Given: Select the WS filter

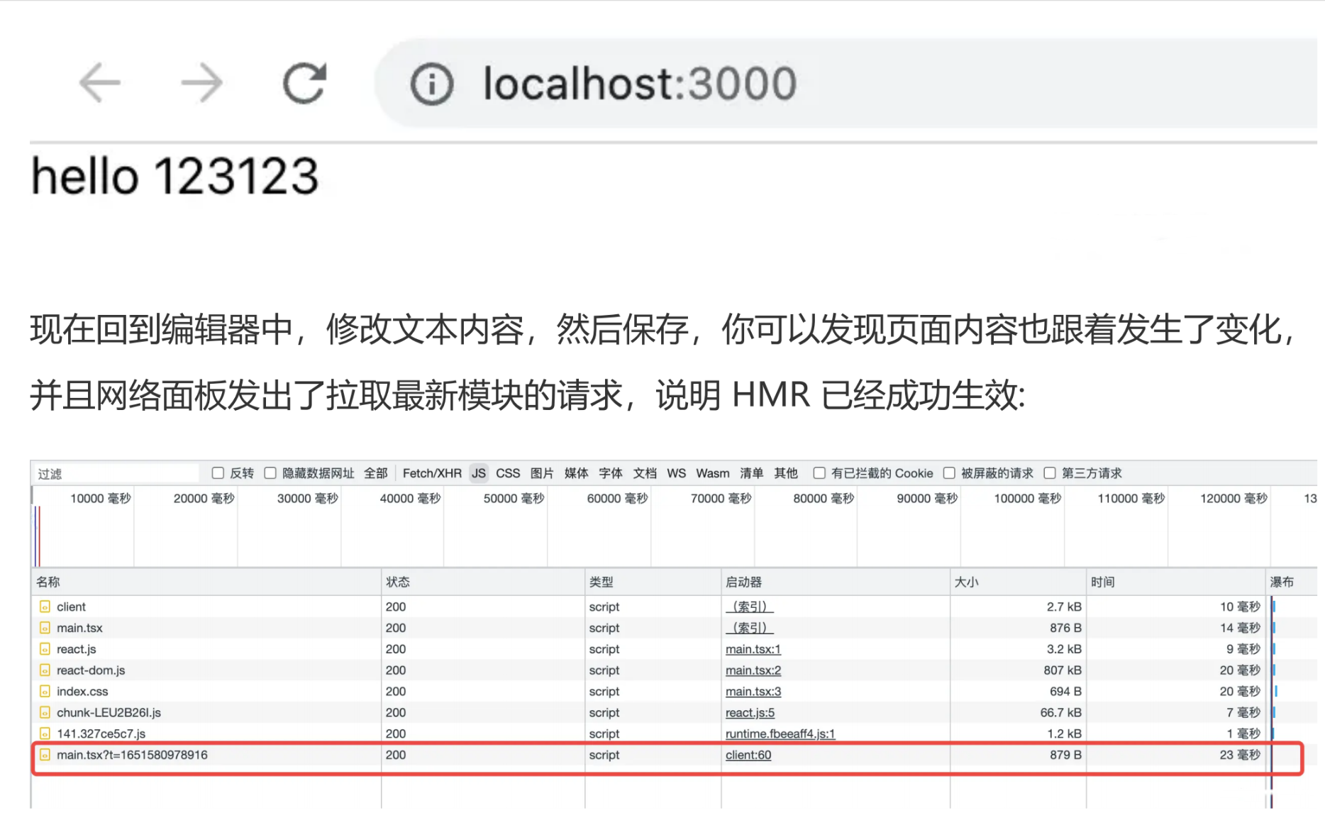Looking at the screenshot, I should click(x=677, y=473).
